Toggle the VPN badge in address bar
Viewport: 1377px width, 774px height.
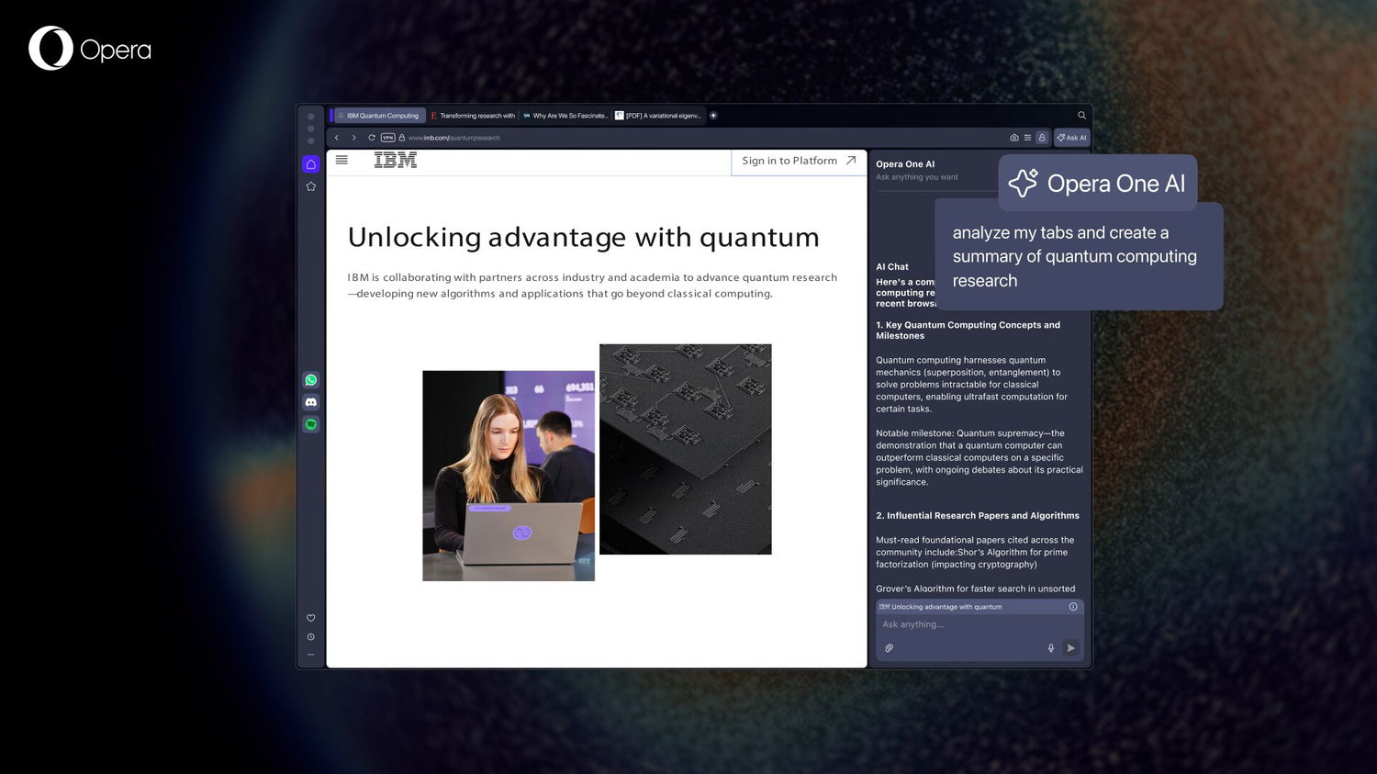click(x=387, y=138)
